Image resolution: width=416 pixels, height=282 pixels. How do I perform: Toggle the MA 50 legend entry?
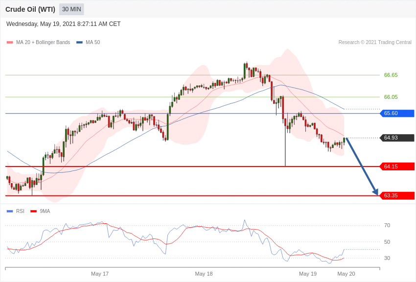click(88, 42)
